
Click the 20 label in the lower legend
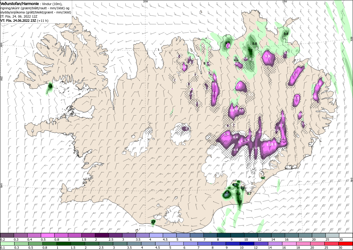(312, 248)
